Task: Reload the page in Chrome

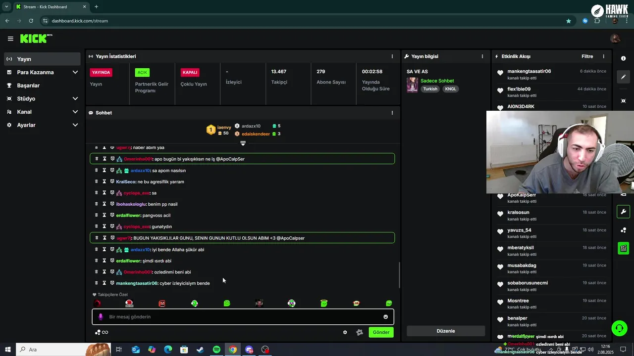Action: point(31,21)
